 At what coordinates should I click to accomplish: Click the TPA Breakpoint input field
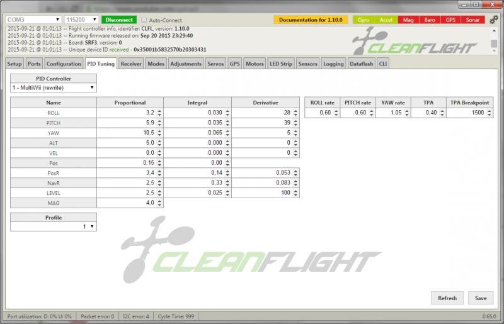(x=468, y=113)
